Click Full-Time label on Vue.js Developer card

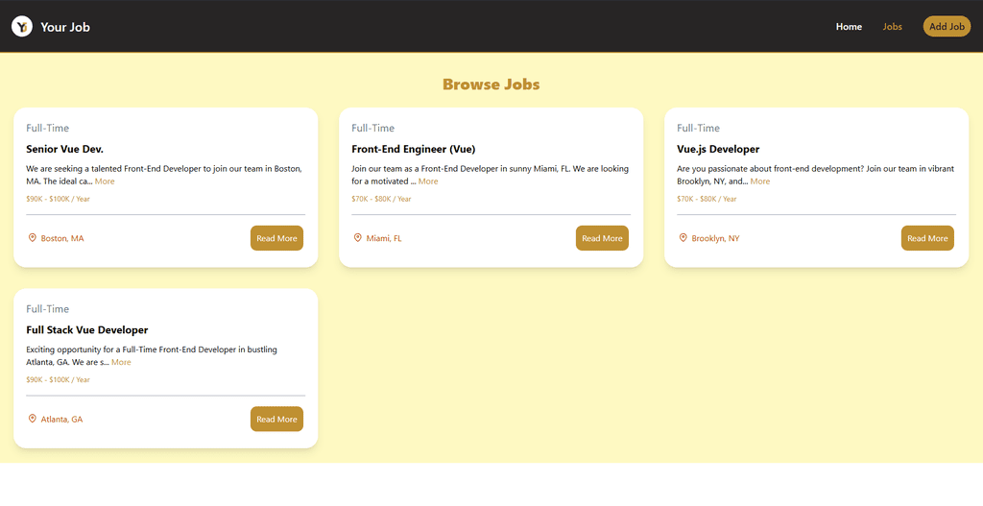[699, 128]
